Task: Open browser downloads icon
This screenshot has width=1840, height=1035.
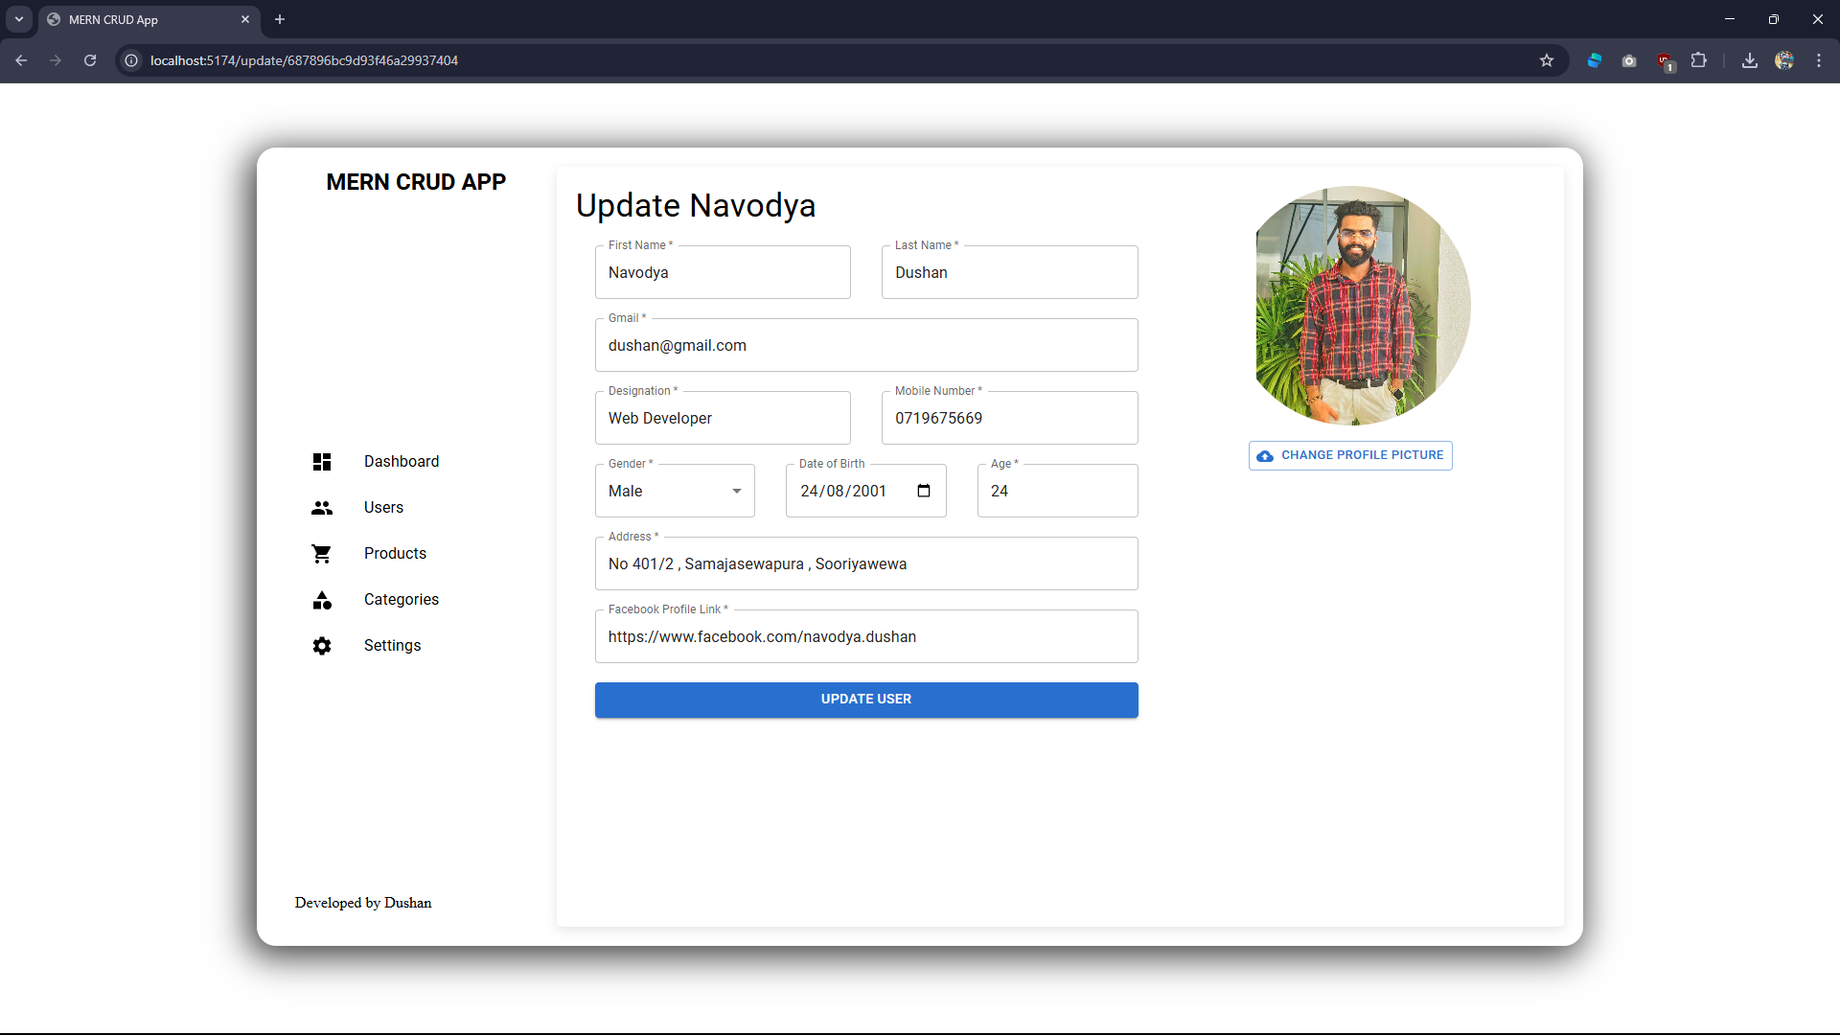Action: pos(1750,60)
